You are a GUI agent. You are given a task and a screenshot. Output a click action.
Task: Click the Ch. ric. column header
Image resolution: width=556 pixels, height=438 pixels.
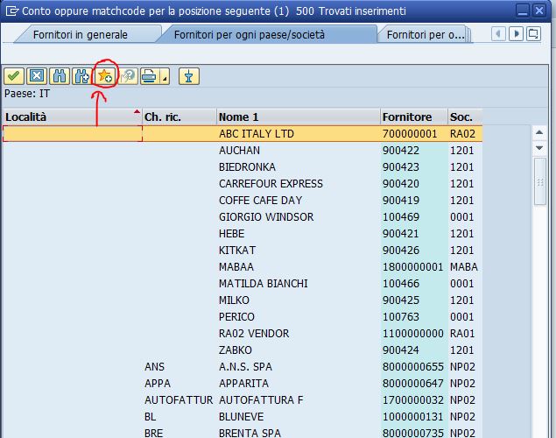tap(179, 117)
